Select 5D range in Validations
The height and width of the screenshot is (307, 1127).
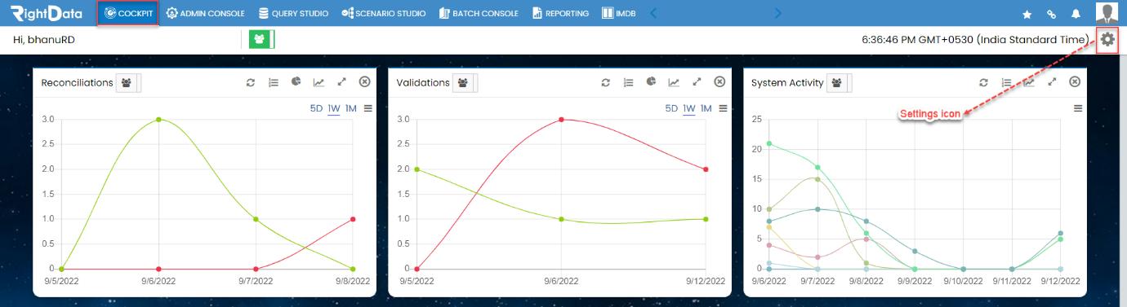pos(671,108)
